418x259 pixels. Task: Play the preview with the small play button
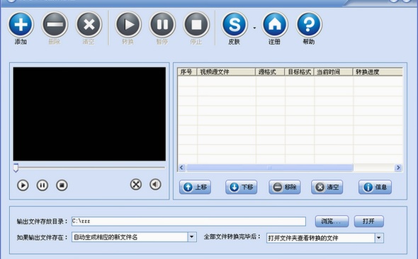pos(23,185)
